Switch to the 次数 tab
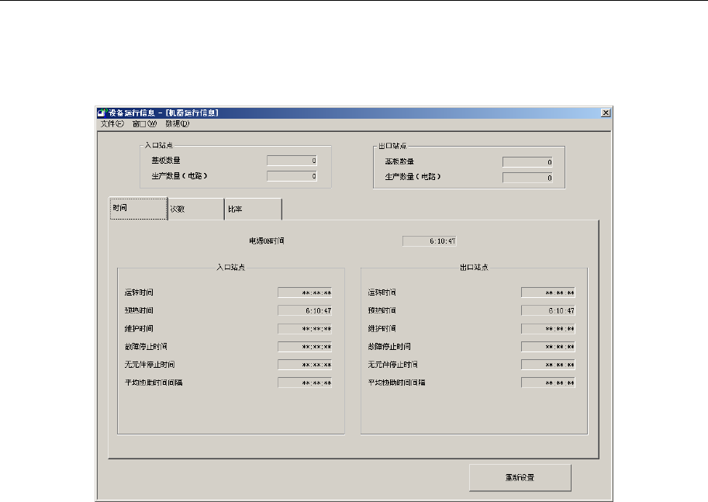This screenshot has width=708, height=502. [195, 209]
